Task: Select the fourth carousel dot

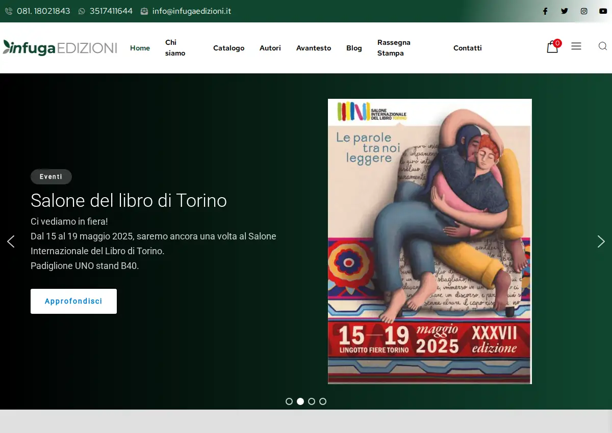Action: [323, 401]
